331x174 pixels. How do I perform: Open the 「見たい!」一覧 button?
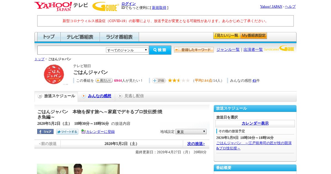click(226, 36)
